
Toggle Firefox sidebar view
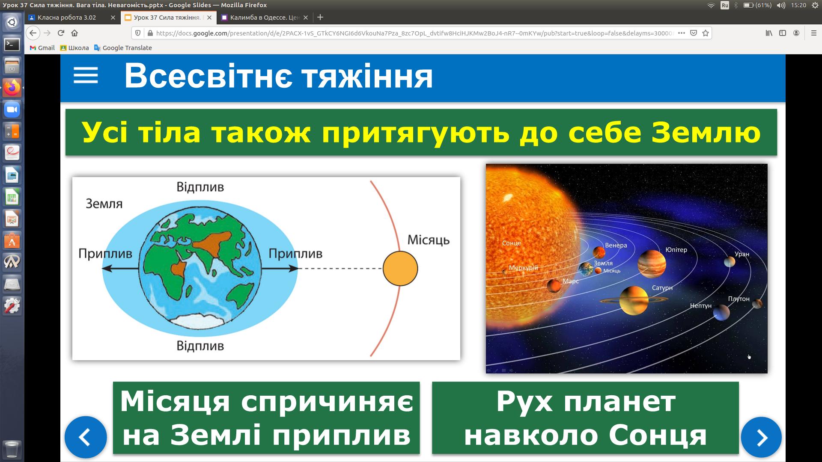[x=783, y=33]
